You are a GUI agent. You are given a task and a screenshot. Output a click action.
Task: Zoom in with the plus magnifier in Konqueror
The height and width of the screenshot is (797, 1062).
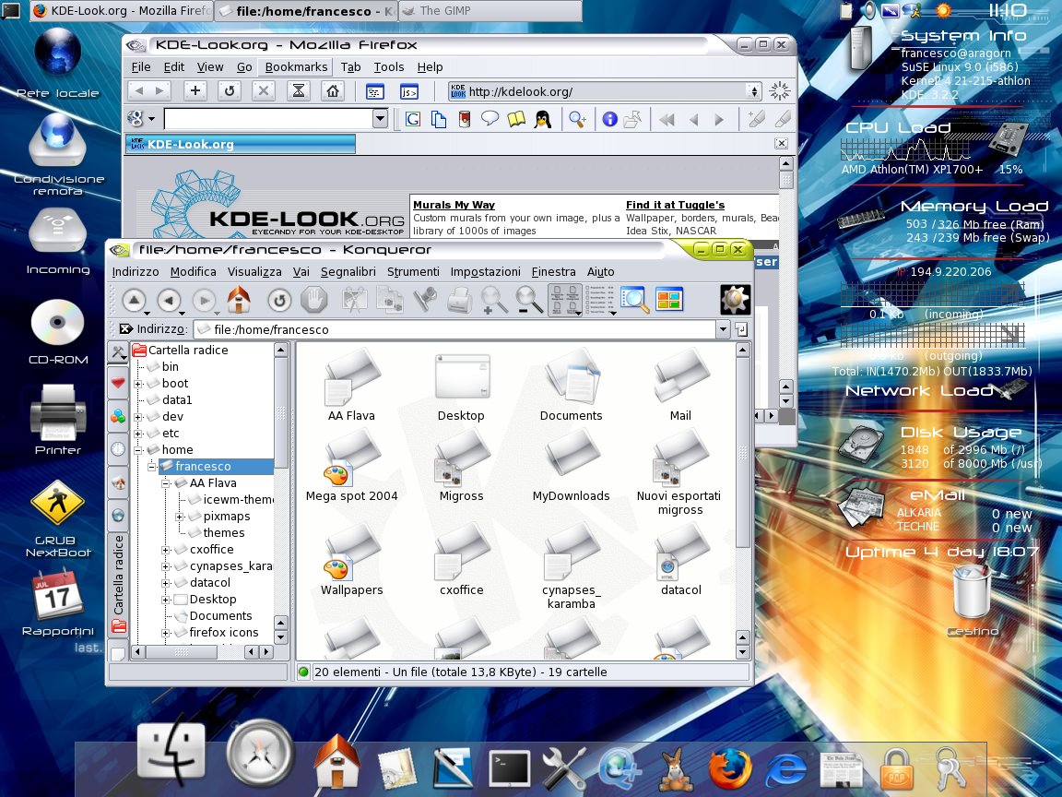point(494,300)
